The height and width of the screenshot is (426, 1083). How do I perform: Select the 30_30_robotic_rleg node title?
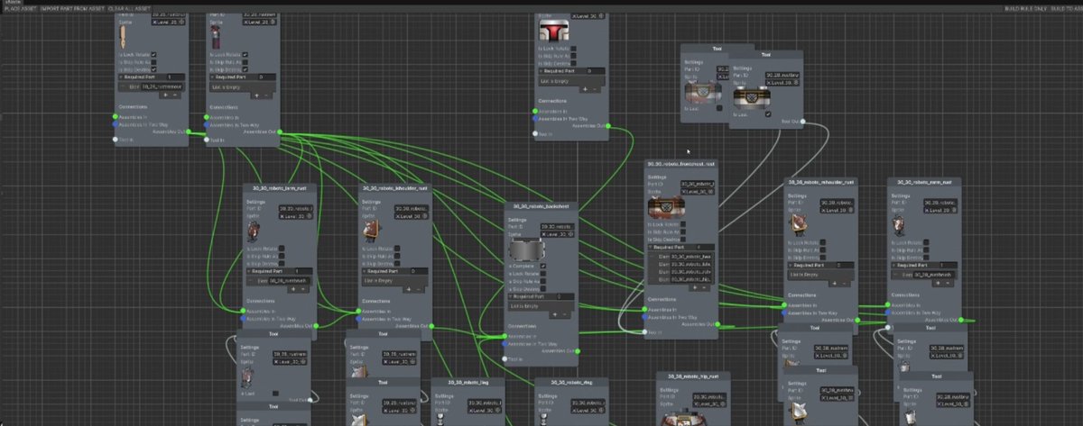(570, 382)
